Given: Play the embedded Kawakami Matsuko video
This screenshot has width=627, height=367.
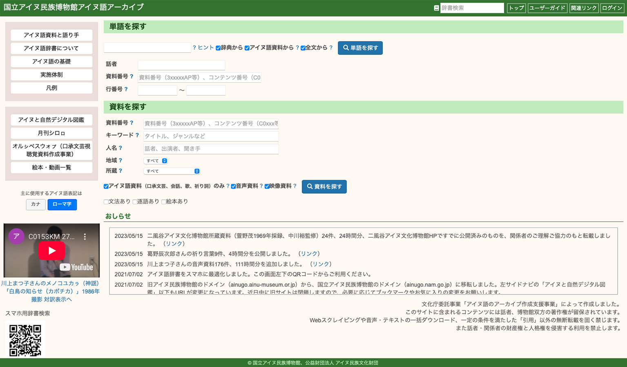Looking at the screenshot, I should pos(52,251).
